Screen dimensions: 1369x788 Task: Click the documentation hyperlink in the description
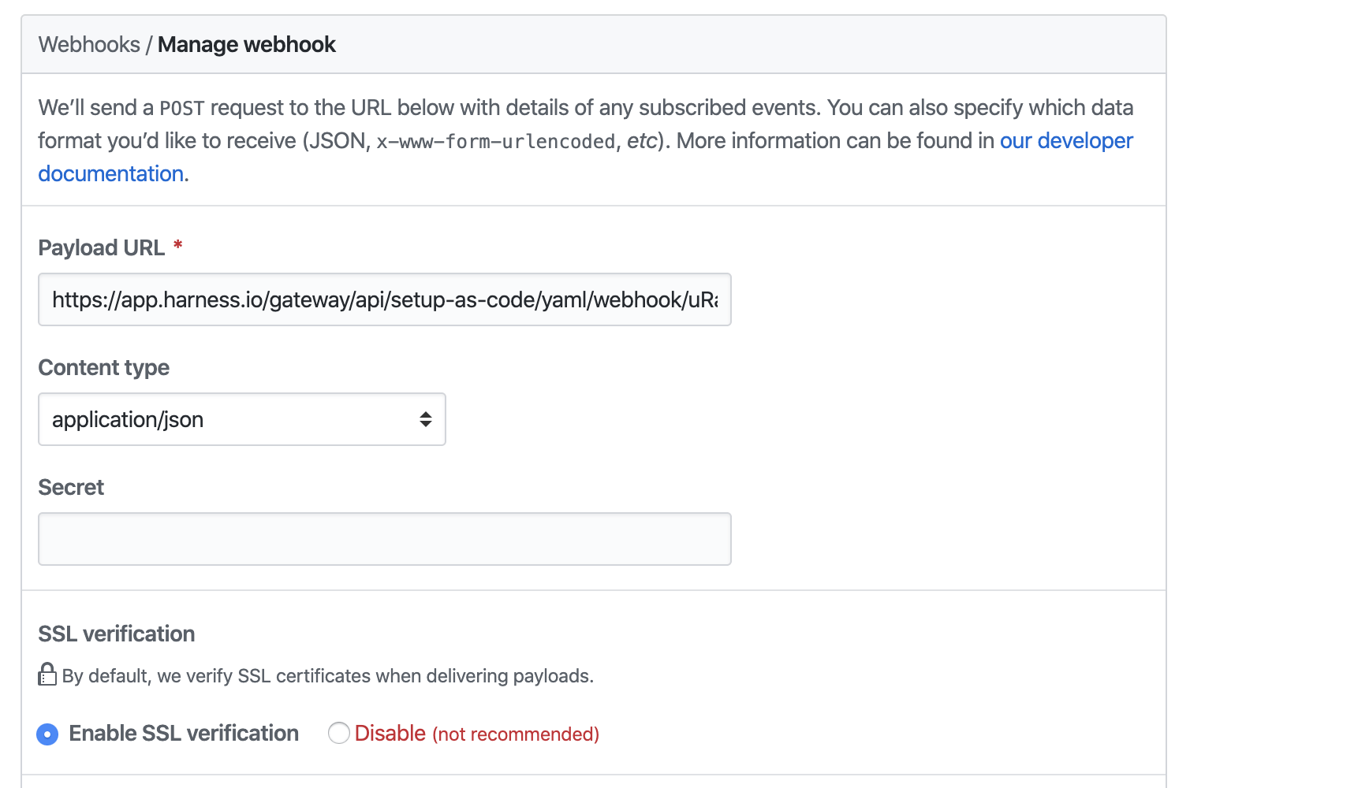(110, 173)
